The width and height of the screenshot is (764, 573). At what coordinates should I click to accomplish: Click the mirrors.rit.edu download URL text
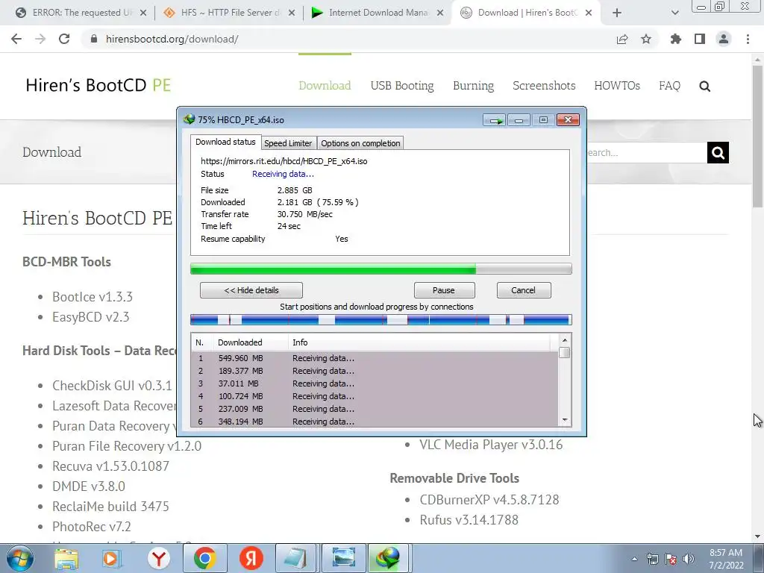click(284, 161)
